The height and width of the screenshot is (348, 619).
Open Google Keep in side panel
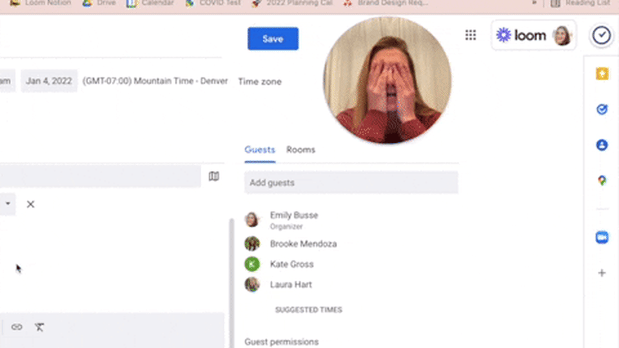(x=602, y=75)
